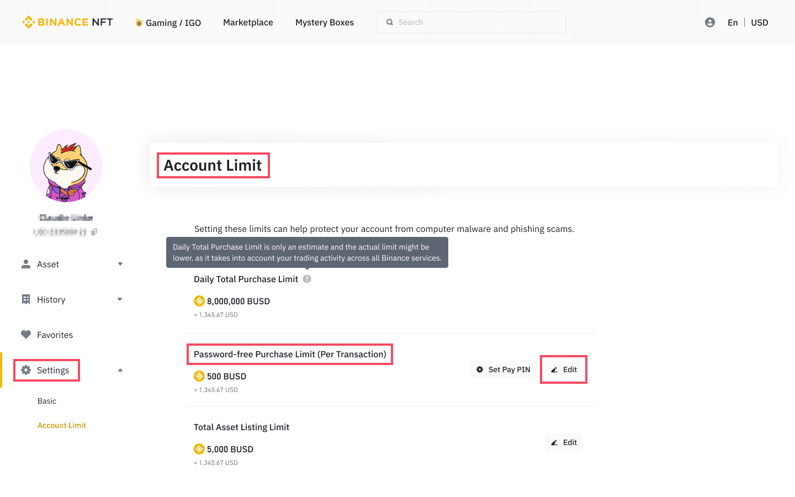Open the Marketplace menu item

[x=248, y=22]
